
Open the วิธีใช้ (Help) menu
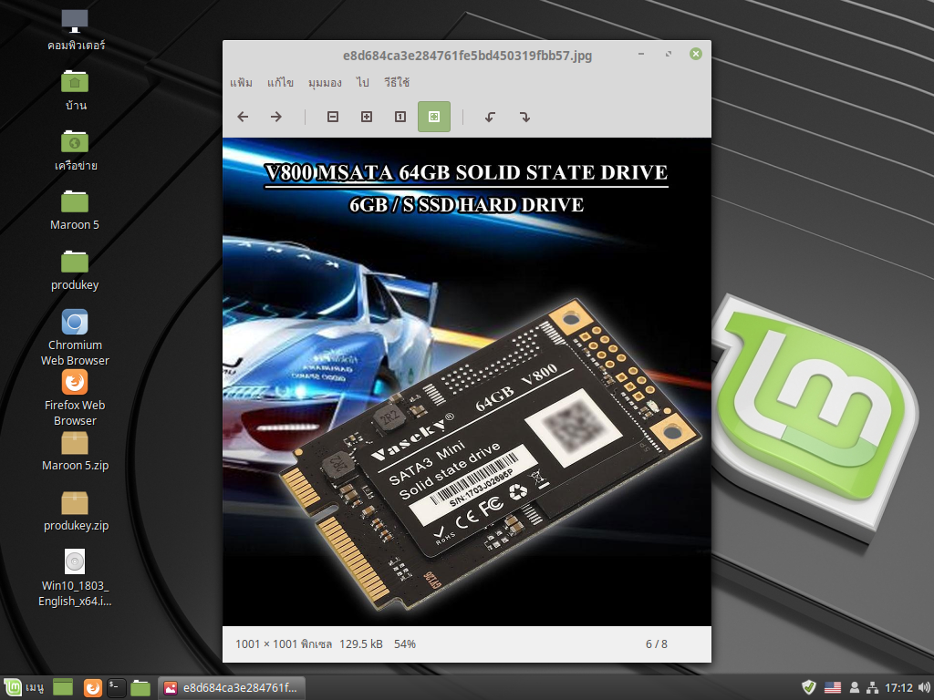tap(397, 82)
